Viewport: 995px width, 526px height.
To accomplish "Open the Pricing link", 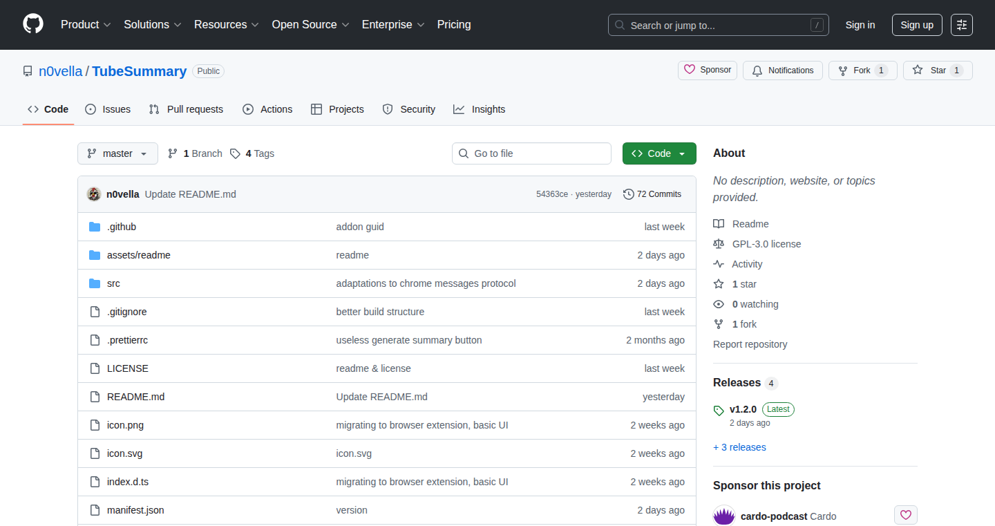I will click(454, 24).
